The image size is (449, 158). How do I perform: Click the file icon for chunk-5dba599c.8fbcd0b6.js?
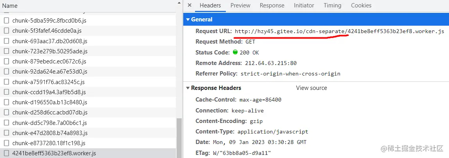click(x=7, y=21)
